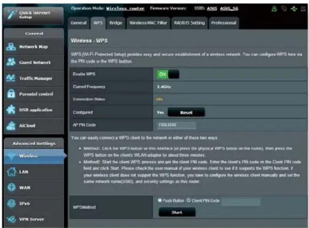
Task: Click the Client PIN Code input field
Action: (x=241, y=201)
